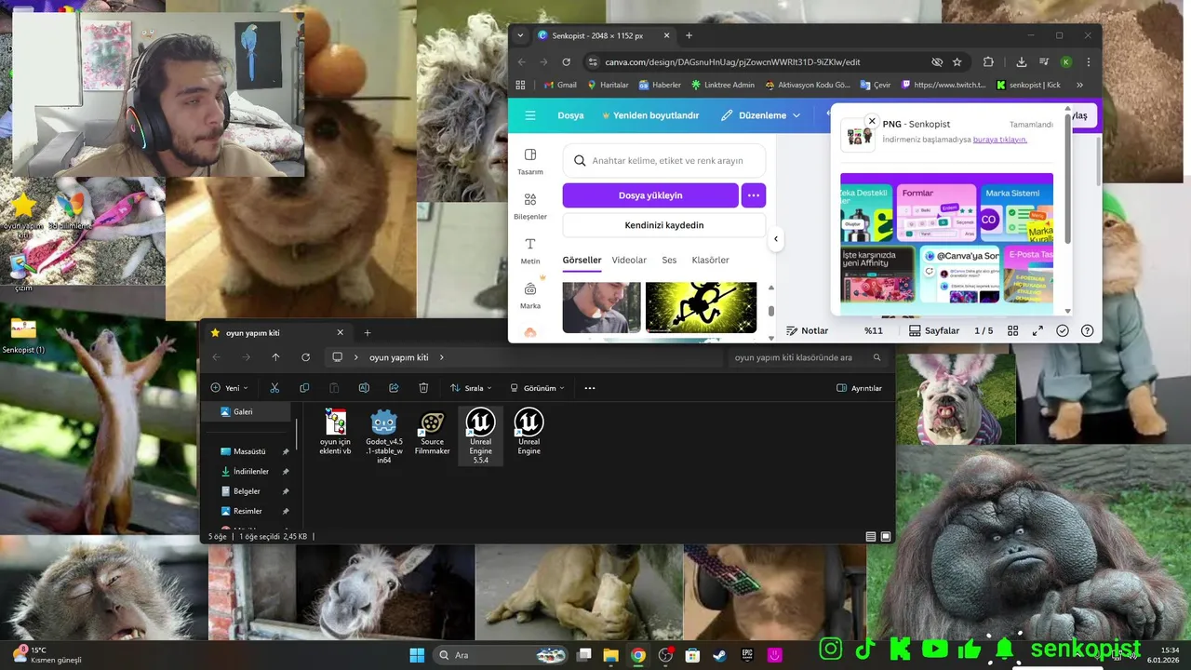Click Share icon in File Explorer toolbar
This screenshot has height=670, width=1191.
tap(394, 388)
